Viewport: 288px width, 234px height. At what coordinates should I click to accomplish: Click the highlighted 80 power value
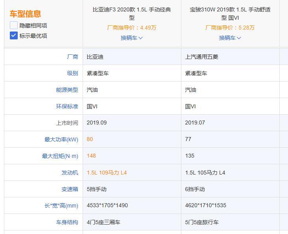click(90, 139)
